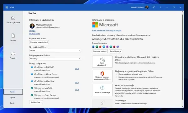The height and width of the screenshot is (113, 188).
Task: Remove Witryny — MATMIC via Usuń link
Action: [77, 90]
